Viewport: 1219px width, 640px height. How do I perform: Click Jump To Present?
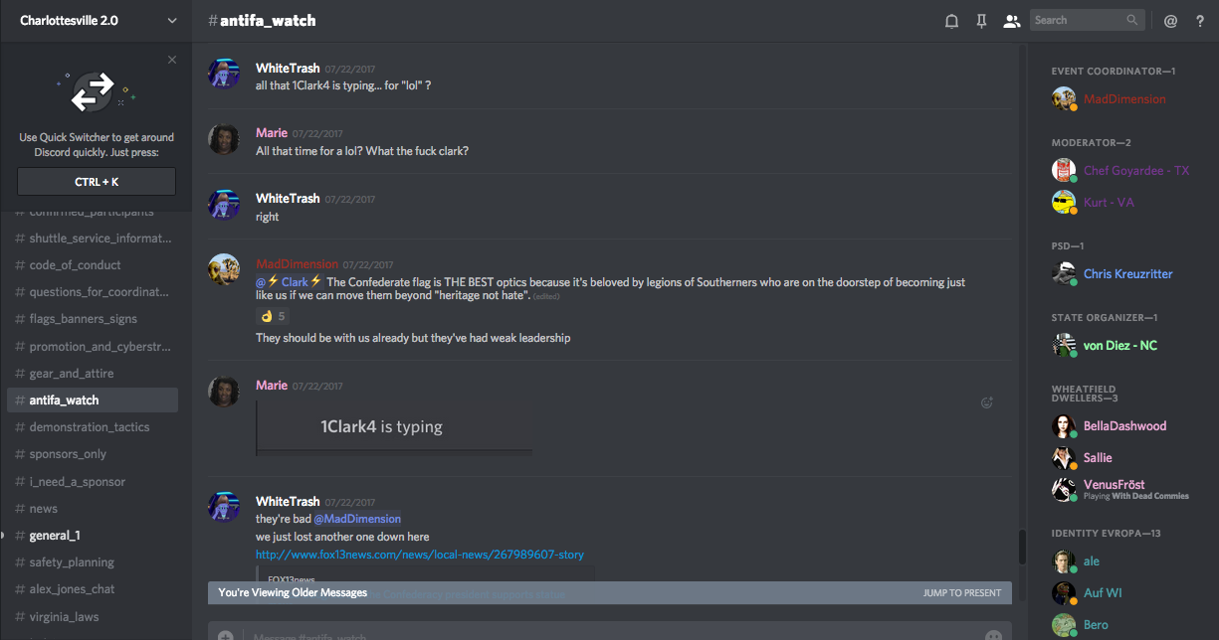coord(961,593)
